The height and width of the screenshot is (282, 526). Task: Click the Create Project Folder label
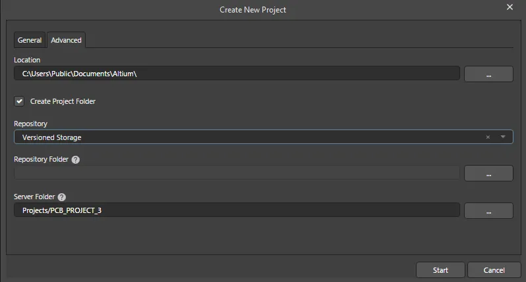click(x=63, y=101)
